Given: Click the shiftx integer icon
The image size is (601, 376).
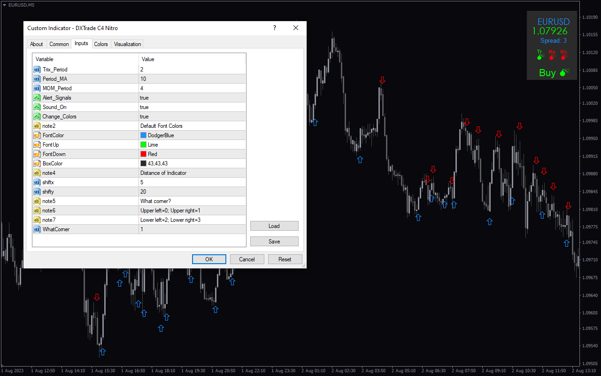Looking at the screenshot, I should coord(37,182).
